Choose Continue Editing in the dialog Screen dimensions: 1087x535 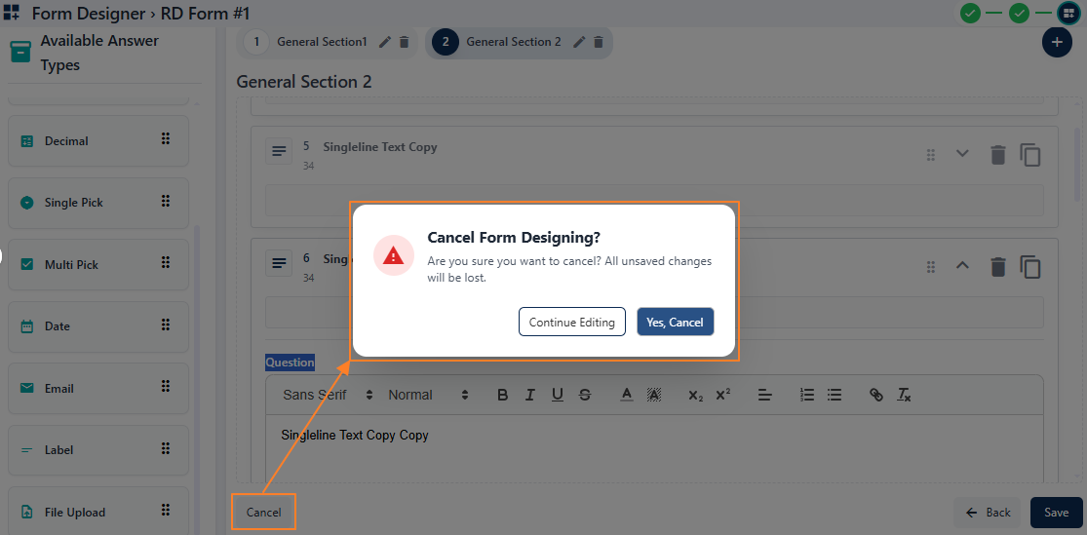coord(572,322)
